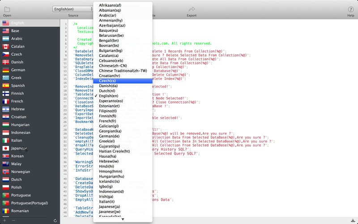The height and width of the screenshot is (224, 358).
Task: Select Haitian Creole(ht) in the menu
Action: [x=123, y=151]
